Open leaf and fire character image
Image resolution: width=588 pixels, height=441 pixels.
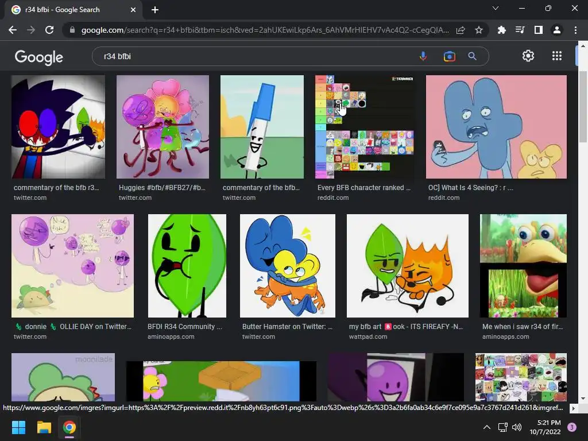[408, 266]
